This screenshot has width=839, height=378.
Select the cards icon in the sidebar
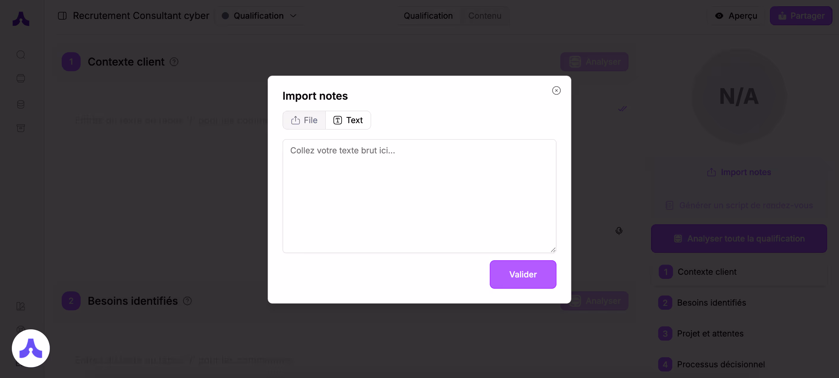pyautogui.click(x=21, y=78)
